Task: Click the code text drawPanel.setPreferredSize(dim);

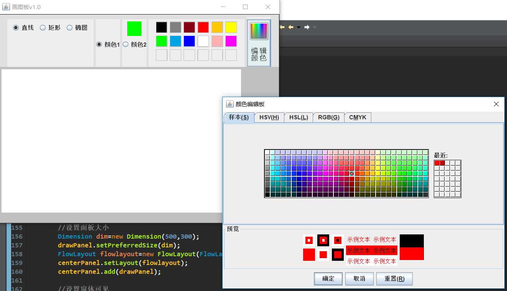Action: point(119,245)
